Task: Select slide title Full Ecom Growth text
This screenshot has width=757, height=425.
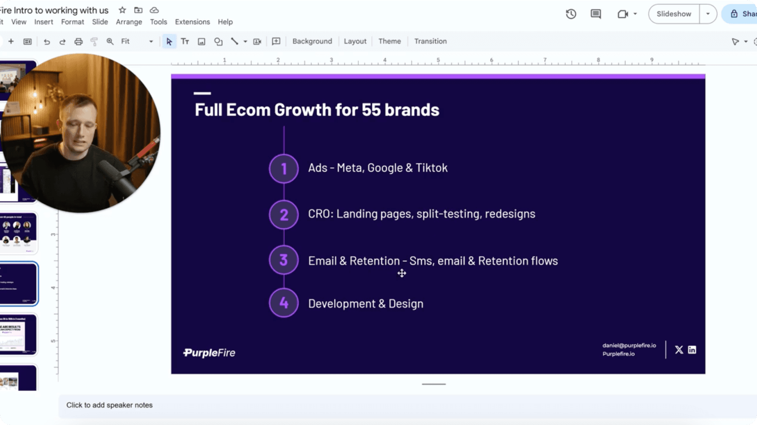Action: pos(317,110)
